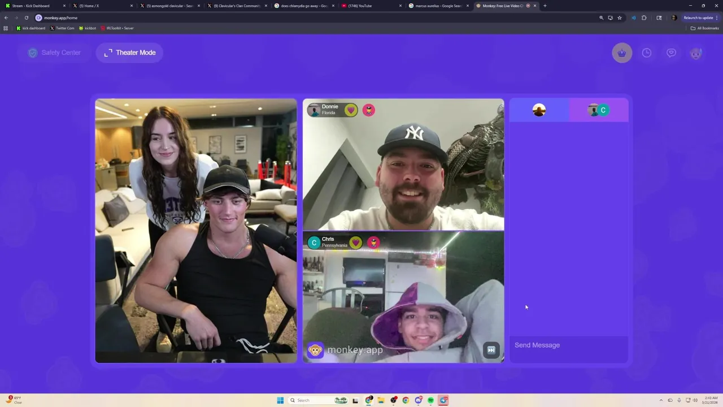
Task: Switch to marcus aurelius Google Search tab
Action: 438,6
